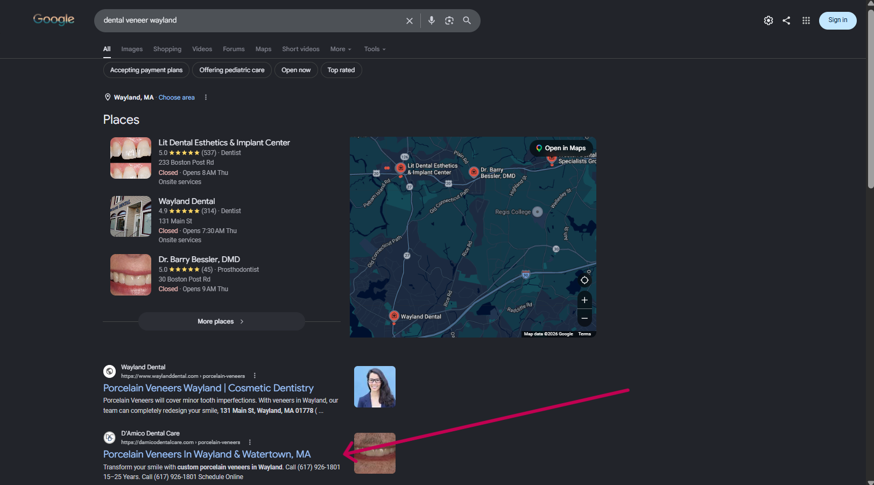Viewport: 874px width, 485px height.
Task: Share this search results page
Action: (786, 20)
